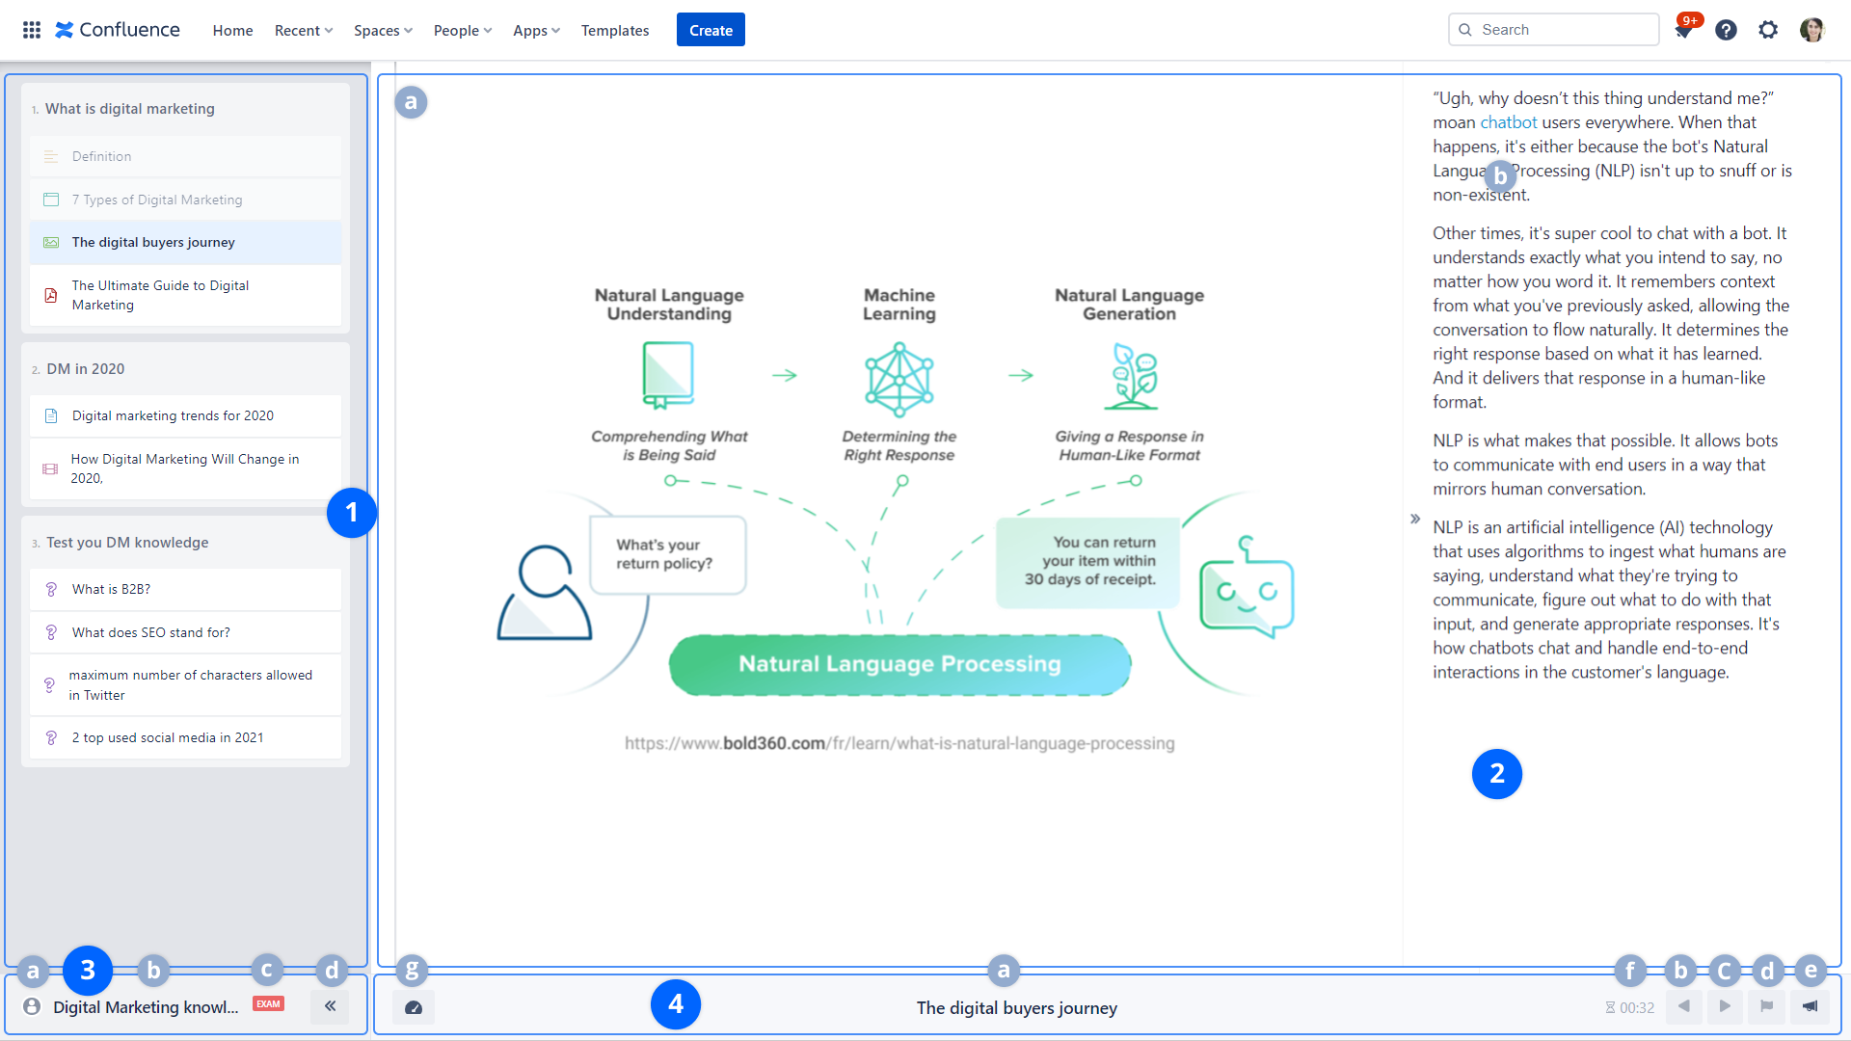Open the Templates menu item

(x=615, y=30)
